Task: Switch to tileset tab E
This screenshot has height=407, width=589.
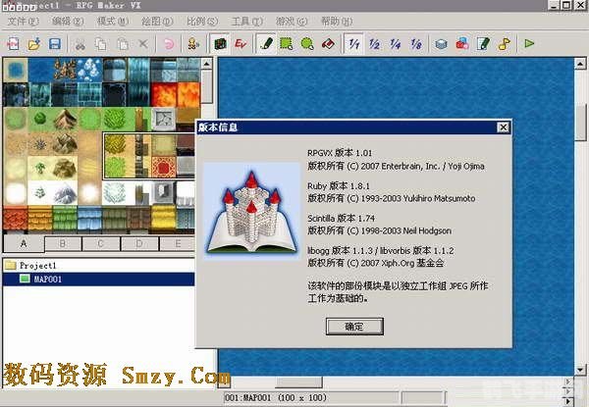Action: (x=178, y=244)
